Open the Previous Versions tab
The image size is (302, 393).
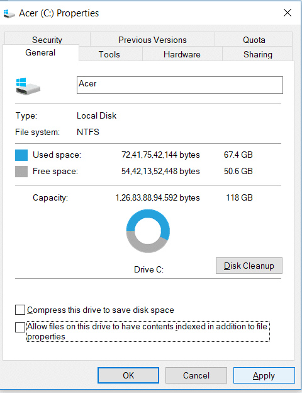(x=152, y=40)
